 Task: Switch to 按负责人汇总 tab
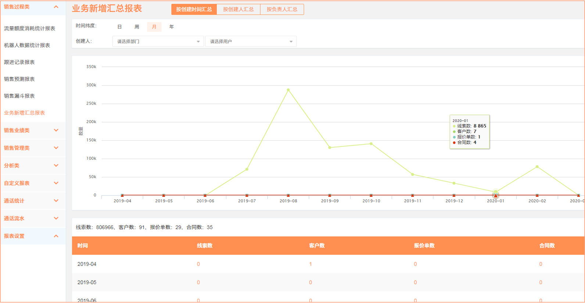(282, 10)
